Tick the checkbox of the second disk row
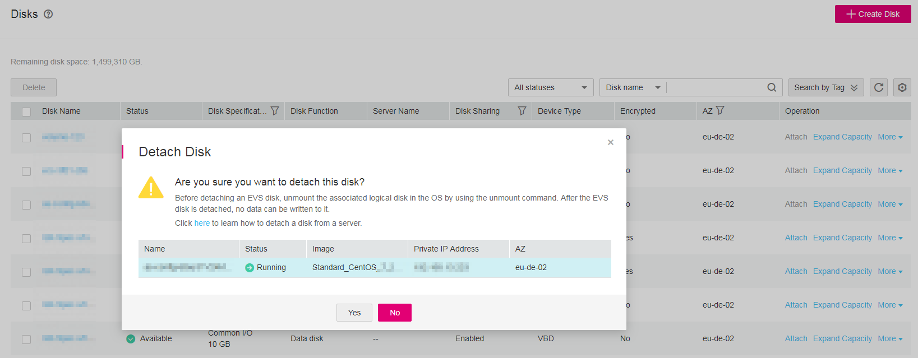 click(x=26, y=171)
